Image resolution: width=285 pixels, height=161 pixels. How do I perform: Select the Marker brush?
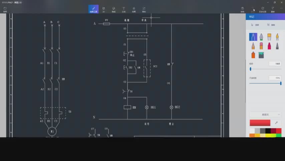point(253,37)
